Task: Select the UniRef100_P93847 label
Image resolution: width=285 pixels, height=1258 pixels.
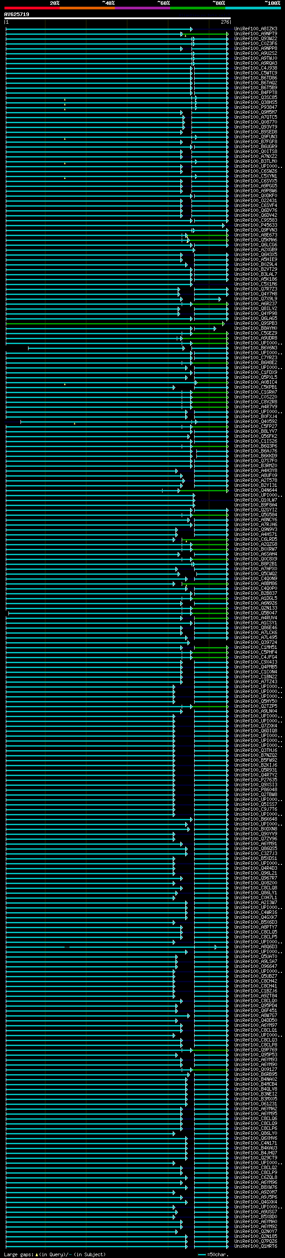Action: pyautogui.click(x=256, y=107)
